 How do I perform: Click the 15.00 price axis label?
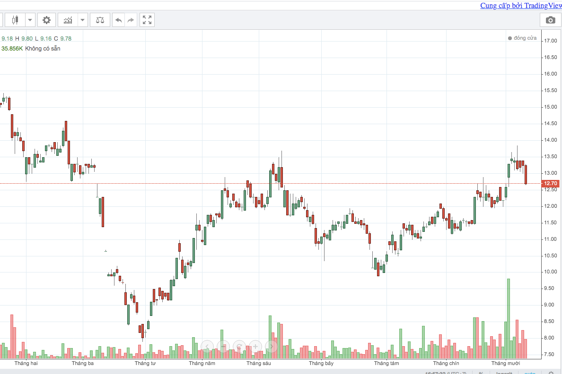pos(551,107)
